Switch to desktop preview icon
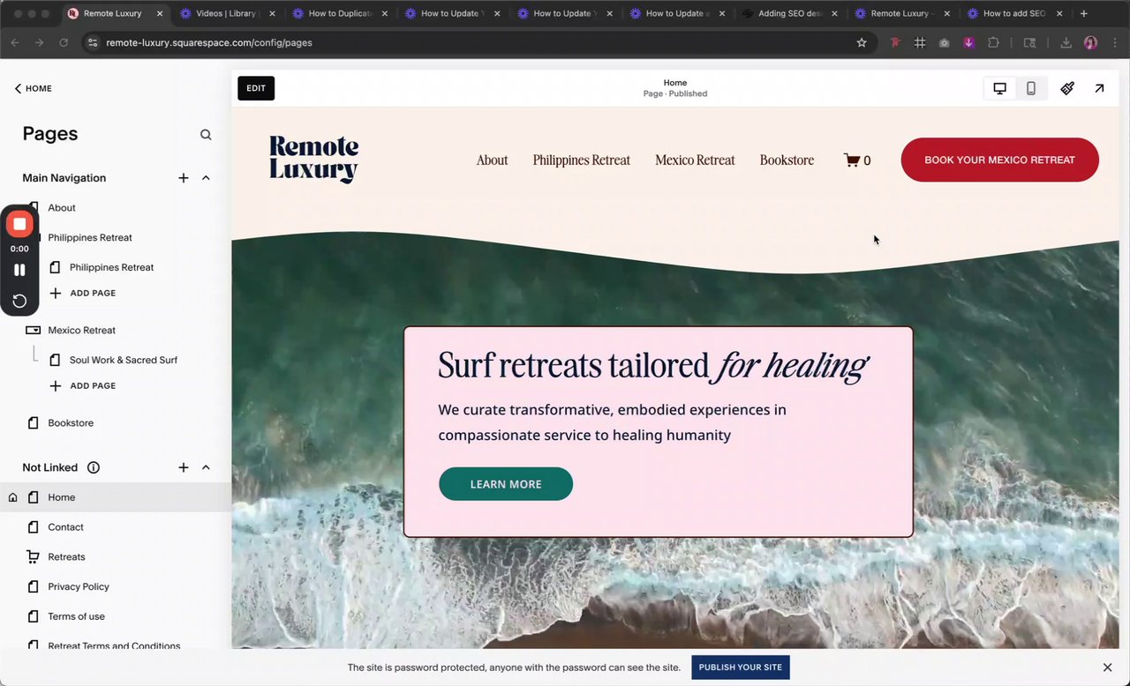This screenshot has height=686, width=1130. pos(999,88)
